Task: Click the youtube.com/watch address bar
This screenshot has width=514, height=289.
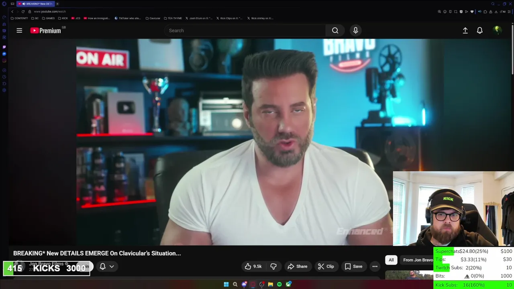Action: [x=50, y=12]
